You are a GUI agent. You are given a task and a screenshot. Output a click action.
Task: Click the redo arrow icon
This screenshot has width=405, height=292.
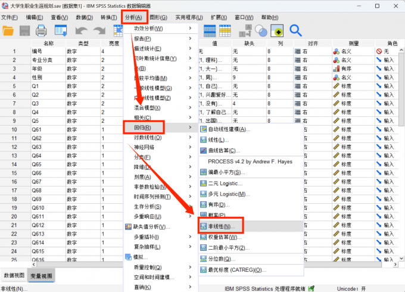click(99, 31)
